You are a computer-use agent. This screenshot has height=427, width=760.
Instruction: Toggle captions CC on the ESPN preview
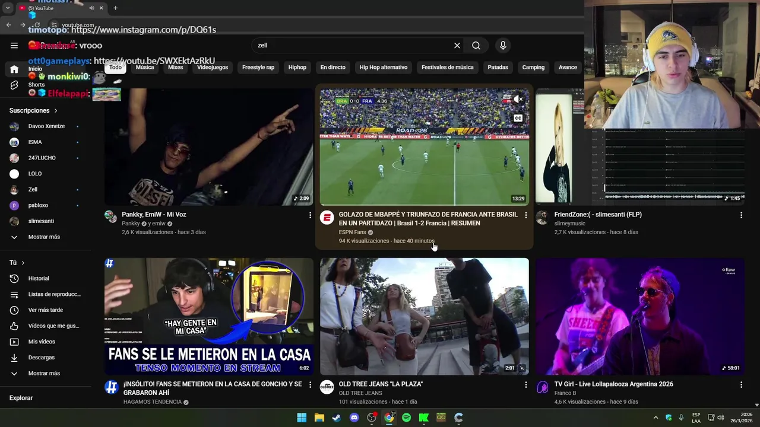[x=518, y=118]
